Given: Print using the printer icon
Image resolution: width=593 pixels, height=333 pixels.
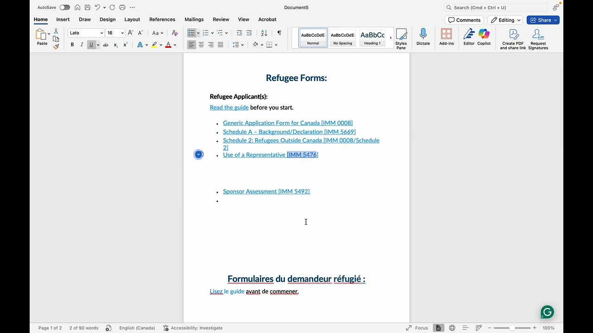Looking at the screenshot, I should tap(122, 7).
